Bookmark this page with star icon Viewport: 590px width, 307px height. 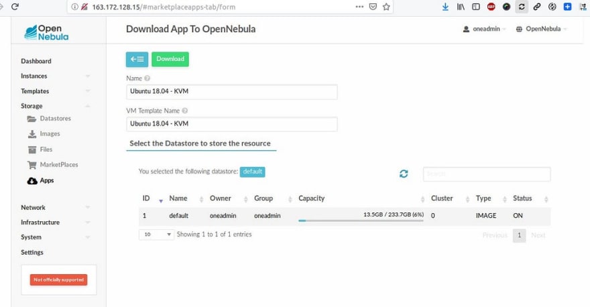point(386,7)
